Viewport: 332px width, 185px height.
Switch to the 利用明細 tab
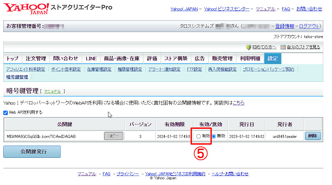[250, 59]
